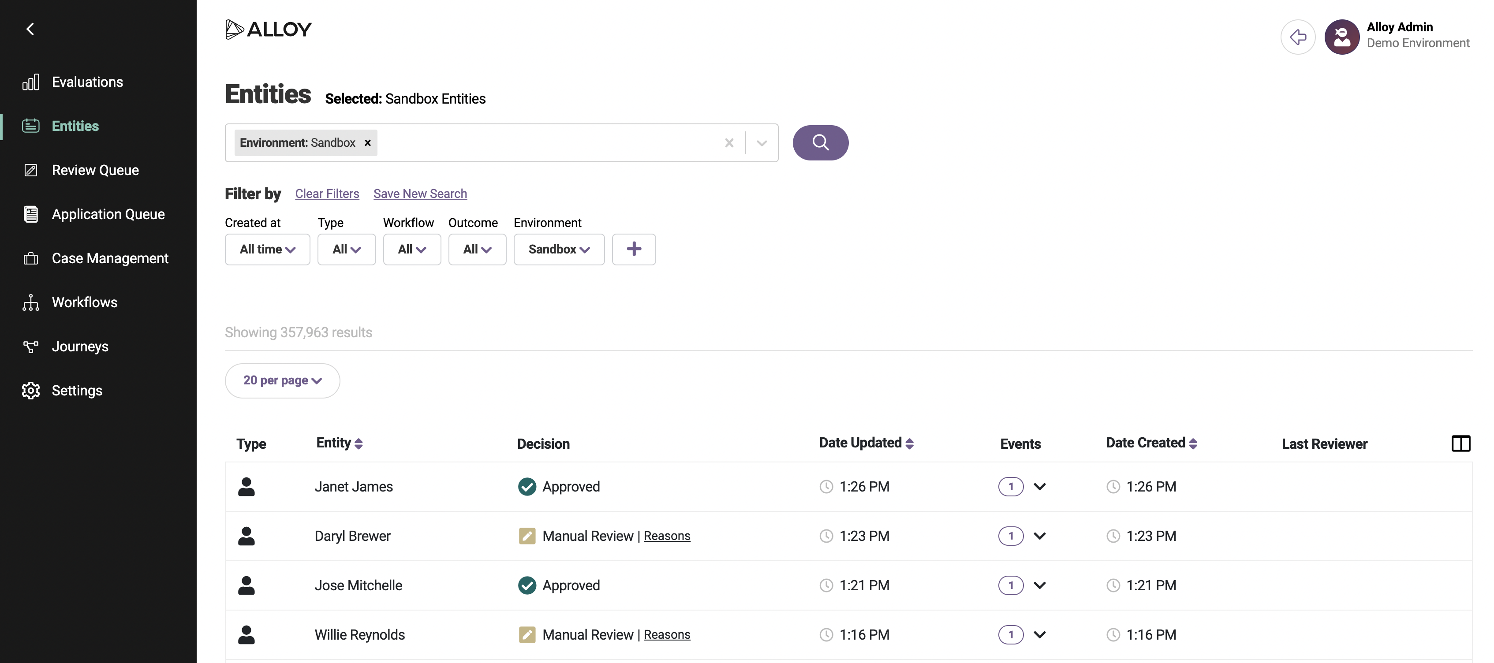The height and width of the screenshot is (663, 1494).
Task: Clear the search field with the X
Action: pyautogui.click(x=729, y=142)
